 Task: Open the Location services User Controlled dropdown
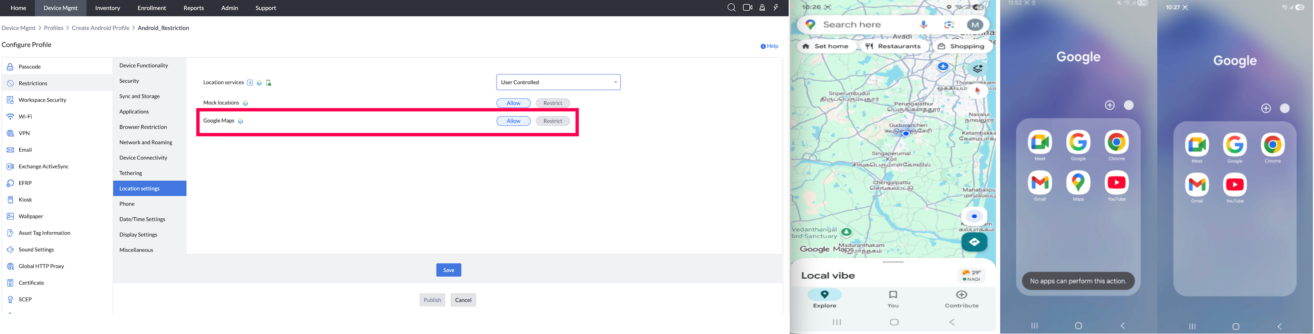559,82
